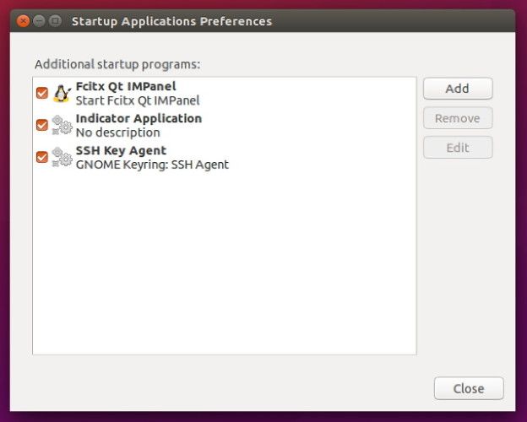Close the preferences with the Close button
The image size is (527, 422).
click(469, 388)
